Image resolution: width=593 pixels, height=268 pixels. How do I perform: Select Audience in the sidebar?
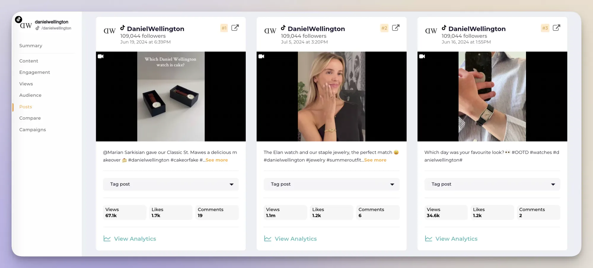coord(30,95)
